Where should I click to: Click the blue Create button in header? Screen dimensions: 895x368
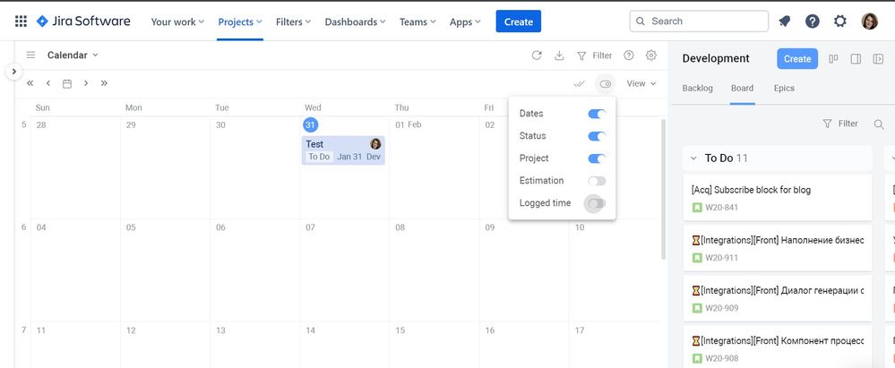point(519,21)
